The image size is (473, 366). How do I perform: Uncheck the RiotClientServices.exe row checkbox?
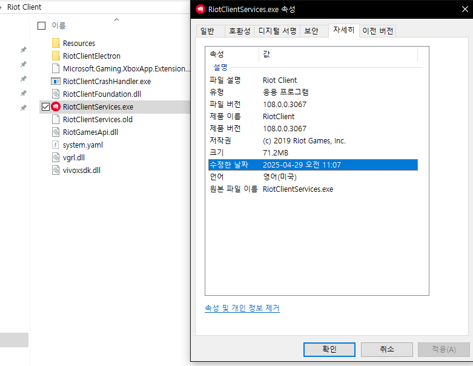(45, 106)
